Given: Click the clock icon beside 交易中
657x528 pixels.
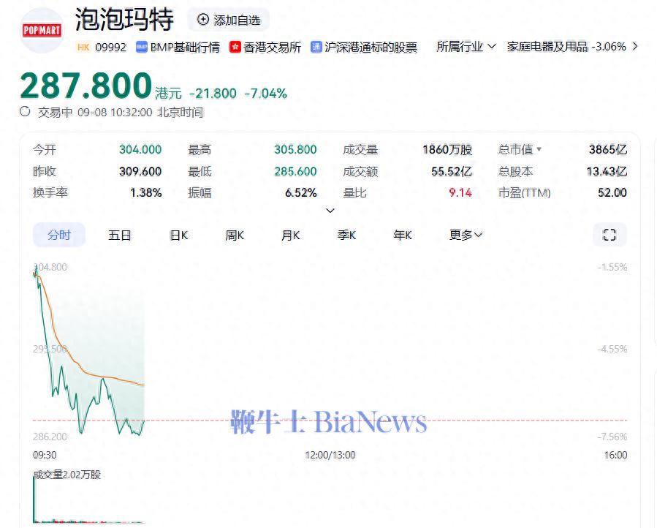Looking at the screenshot, I should (25, 112).
